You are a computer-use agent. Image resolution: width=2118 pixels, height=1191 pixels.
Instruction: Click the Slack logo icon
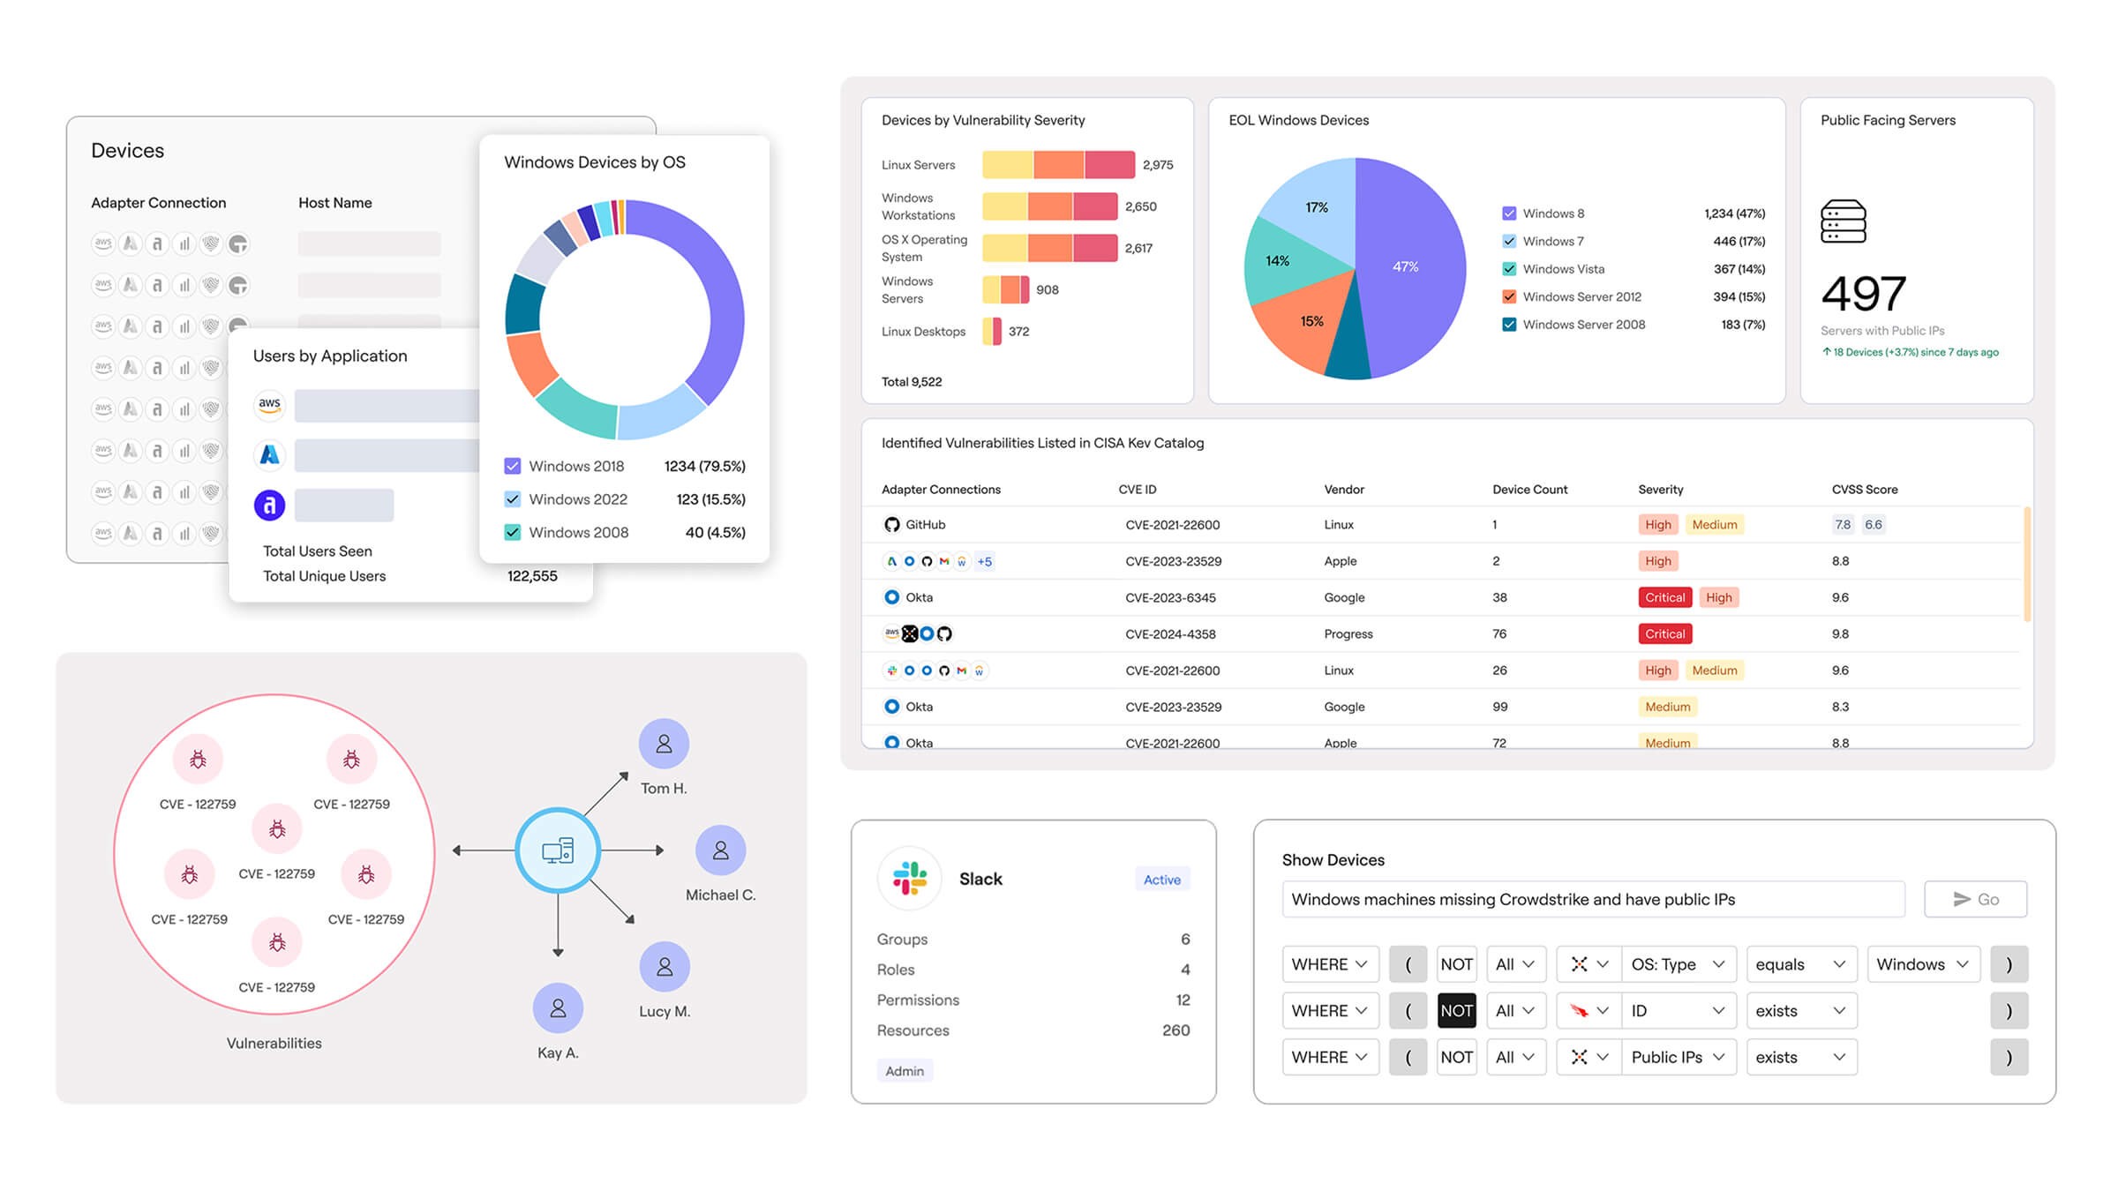click(909, 879)
